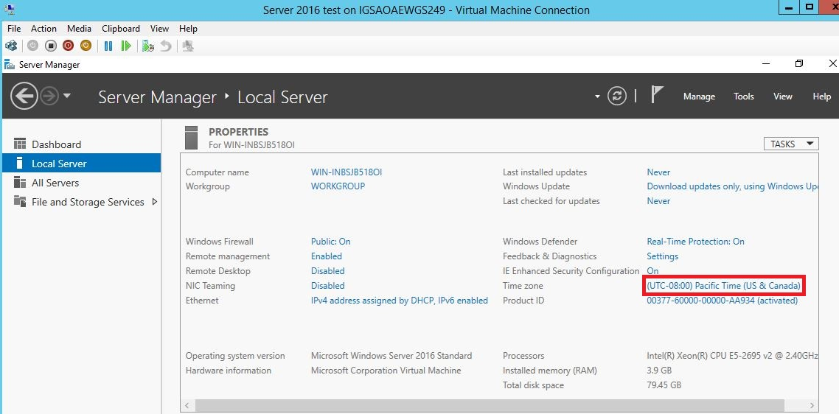
Task: Open the VM Connection Help menu
Action: (x=188, y=28)
